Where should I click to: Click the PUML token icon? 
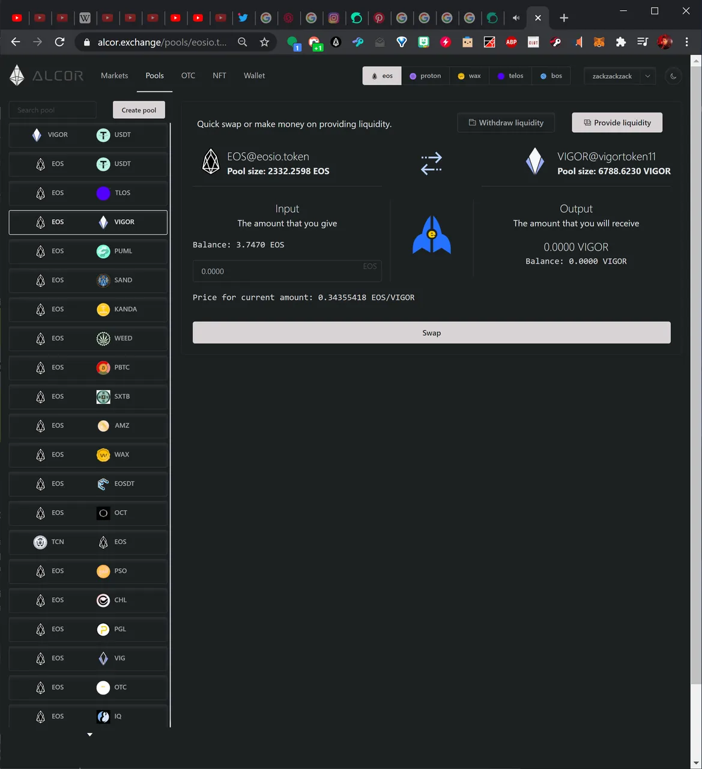pyautogui.click(x=103, y=251)
